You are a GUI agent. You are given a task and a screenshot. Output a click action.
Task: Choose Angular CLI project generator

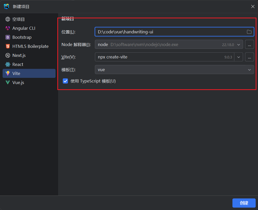pos(29,28)
